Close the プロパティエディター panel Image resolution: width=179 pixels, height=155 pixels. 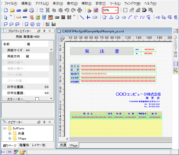click(50, 31)
